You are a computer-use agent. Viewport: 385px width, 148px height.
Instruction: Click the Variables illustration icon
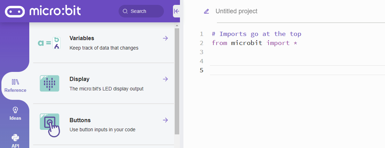point(49,43)
